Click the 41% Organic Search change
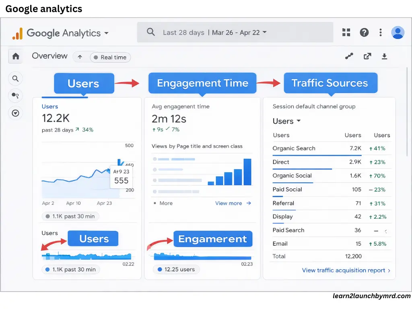The width and height of the screenshot is (412, 309). point(377,148)
